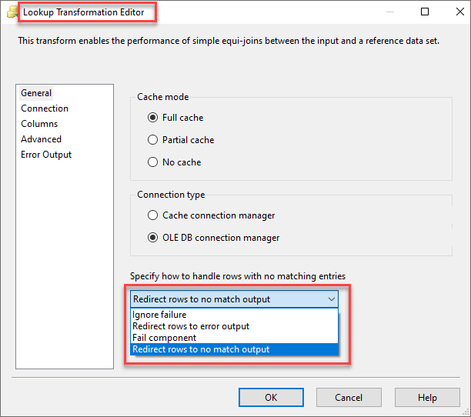Choose the Partial cache option

tap(152, 140)
